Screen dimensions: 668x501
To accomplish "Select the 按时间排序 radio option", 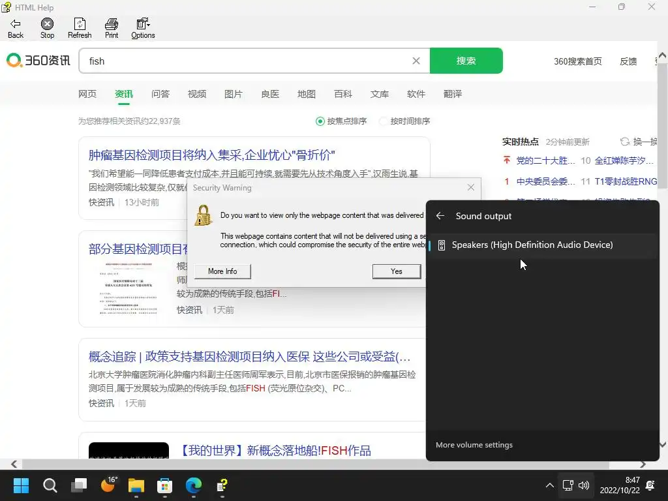I will coord(384,121).
